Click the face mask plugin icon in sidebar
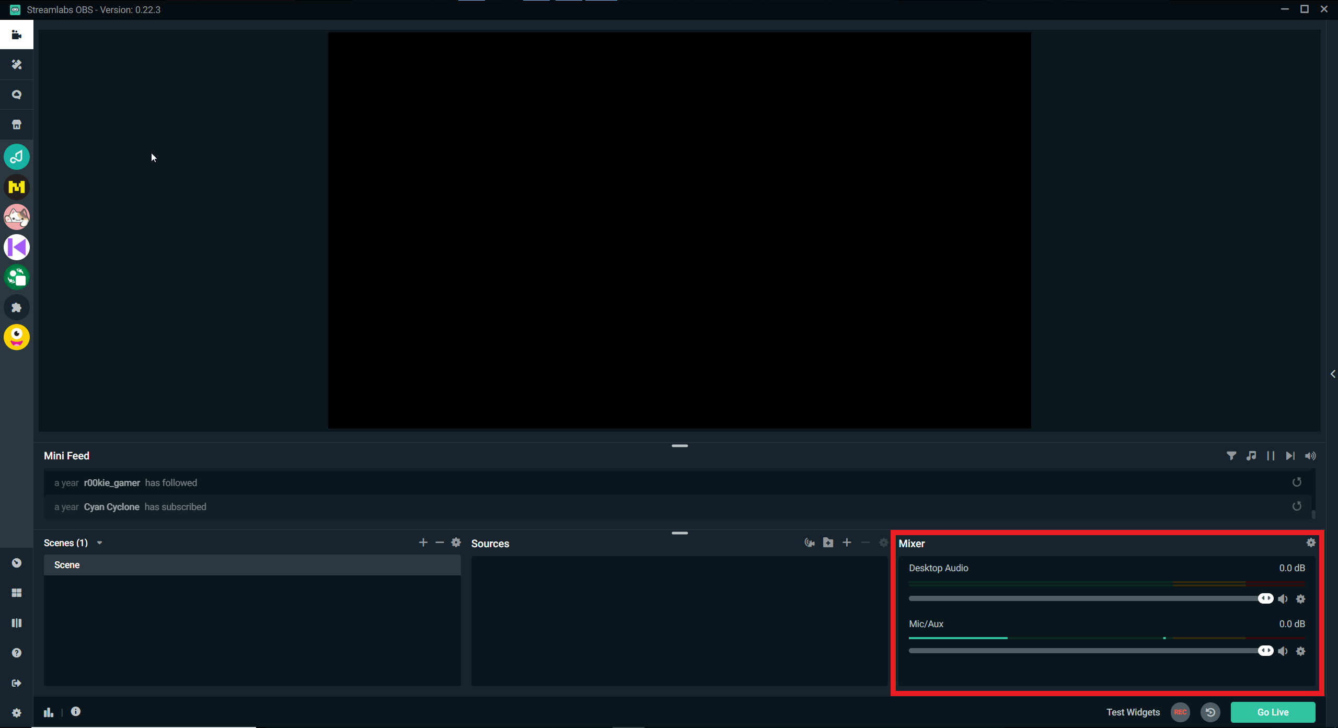Viewport: 1338px width, 728px height. coord(16,337)
